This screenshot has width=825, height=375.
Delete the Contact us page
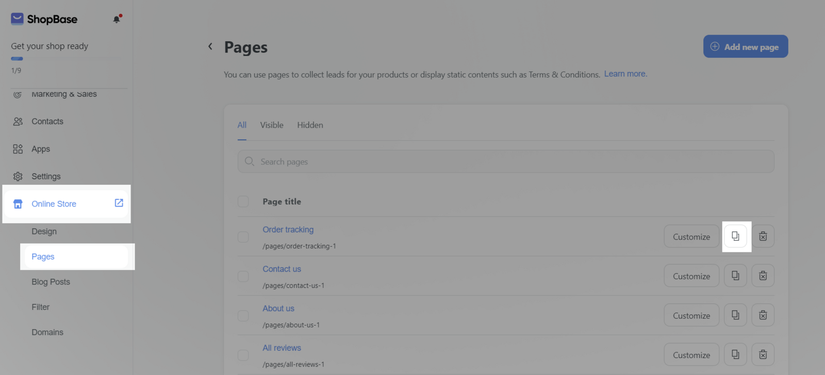click(x=763, y=276)
